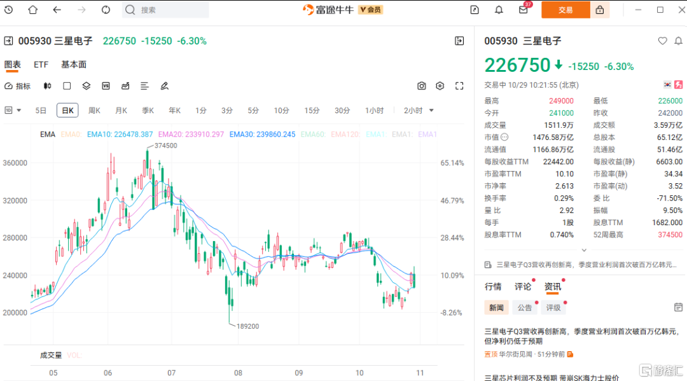Click the search input field
The image size is (687, 381).
click(x=165, y=10)
